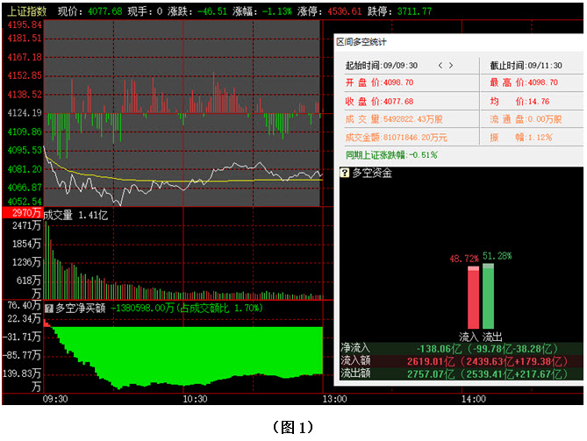Click the 成交量 volume label
The image size is (587, 441).
coord(58,214)
